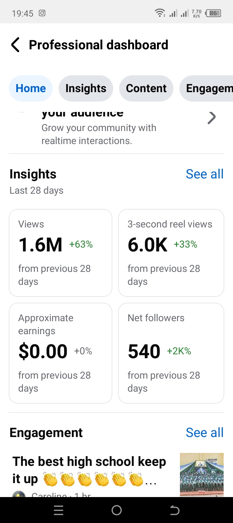The image size is (233, 523).
Task: Open the chevron next to Grow your community
Action: [212, 118]
